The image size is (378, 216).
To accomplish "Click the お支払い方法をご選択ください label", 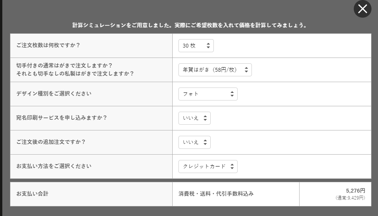I will point(54,166).
